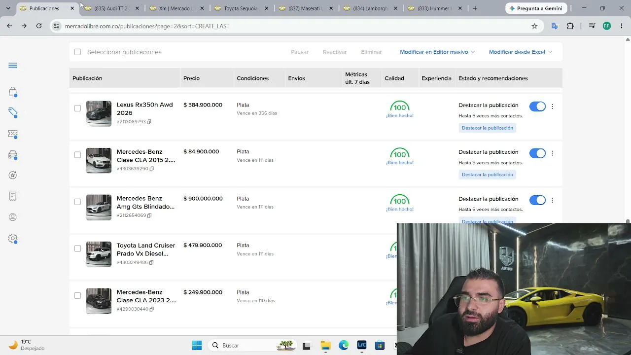
Task: Open the Chrome profile avatar
Action: pos(607,26)
